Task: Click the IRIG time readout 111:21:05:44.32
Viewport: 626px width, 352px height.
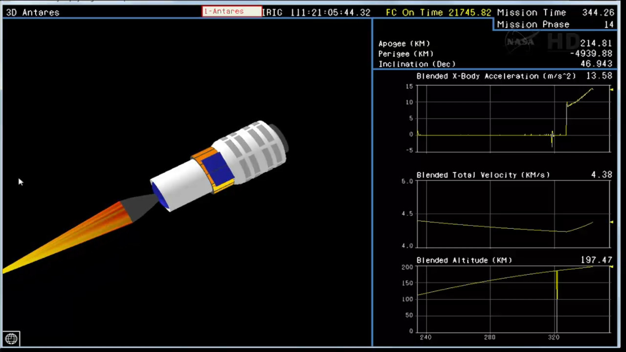Action: click(330, 12)
